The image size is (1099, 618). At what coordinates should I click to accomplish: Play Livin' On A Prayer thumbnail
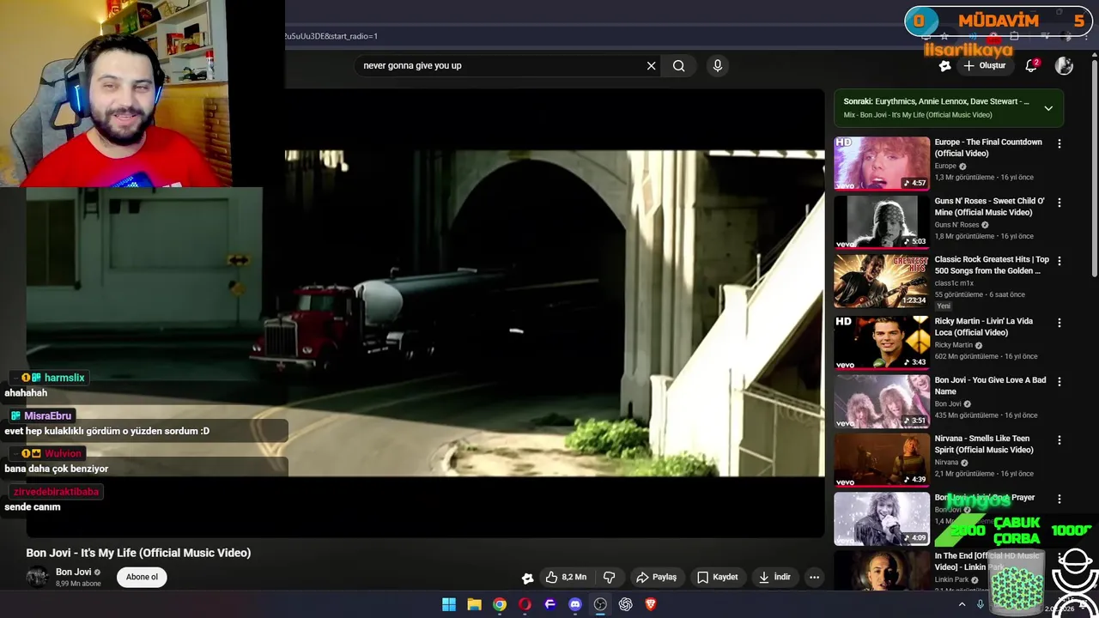[882, 518]
